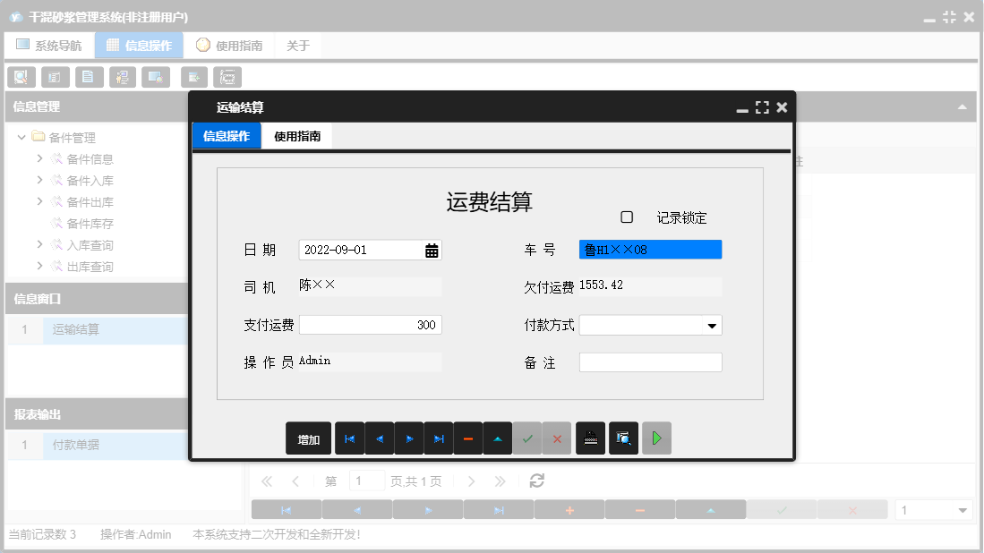Open the 付款方式 dropdown
The height and width of the screenshot is (553, 984).
[714, 325]
